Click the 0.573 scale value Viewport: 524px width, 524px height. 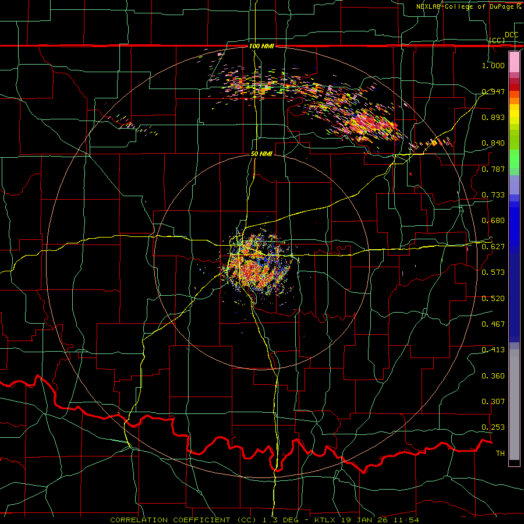click(x=493, y=272)
